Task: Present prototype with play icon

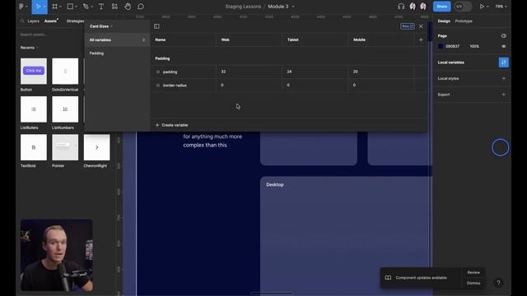Action: pos(482,7)
